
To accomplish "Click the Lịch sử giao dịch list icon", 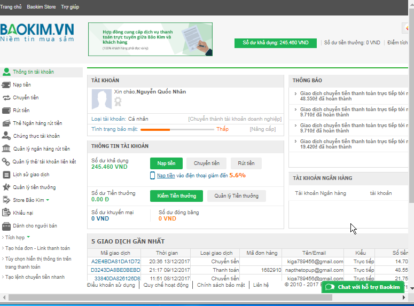I will pyautogui.click(x=6, y=175).
